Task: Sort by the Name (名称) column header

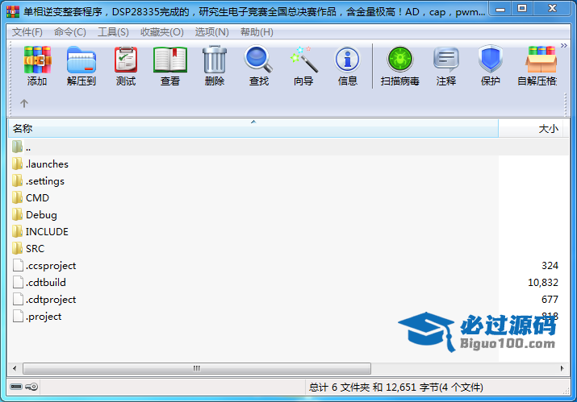Action: [x=253, y=129]
